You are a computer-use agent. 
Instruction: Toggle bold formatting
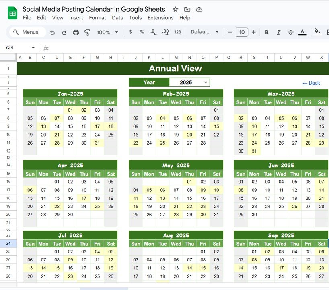267,32
